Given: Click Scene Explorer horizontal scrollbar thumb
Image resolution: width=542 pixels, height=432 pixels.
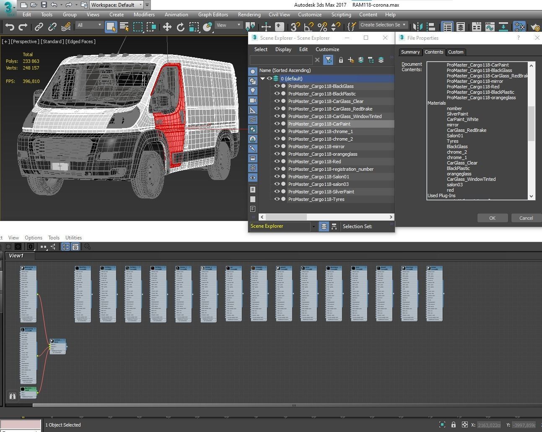Looking at the screenshot, I should pyautogui.click(x=286, y=217).
